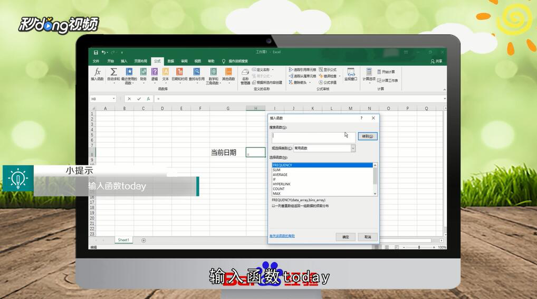Click the small fx icon beside formula bar
Screen dimensions: 537x299
point(148,99)
